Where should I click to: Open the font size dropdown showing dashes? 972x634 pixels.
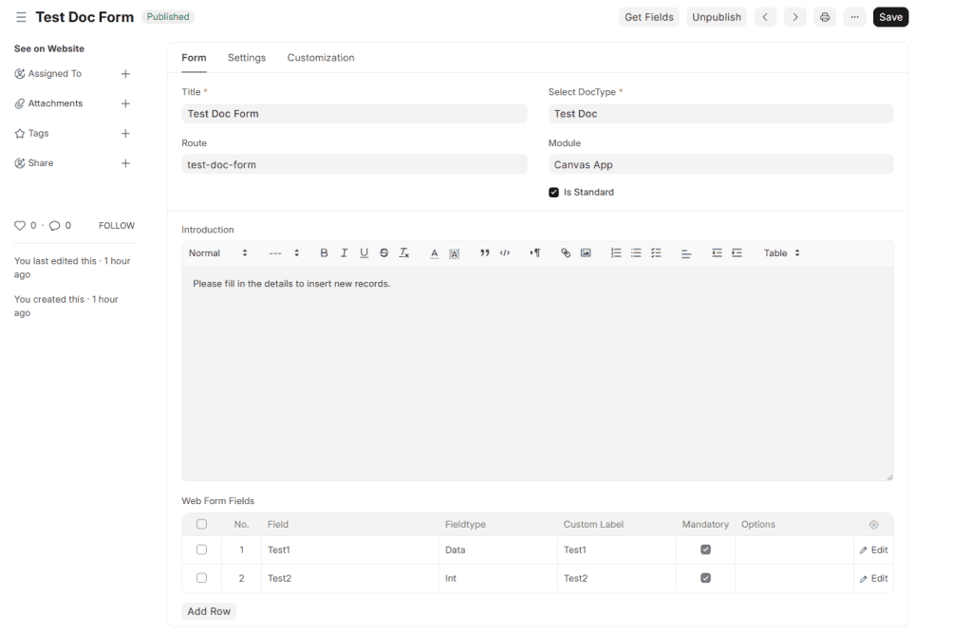pos(284,253)
